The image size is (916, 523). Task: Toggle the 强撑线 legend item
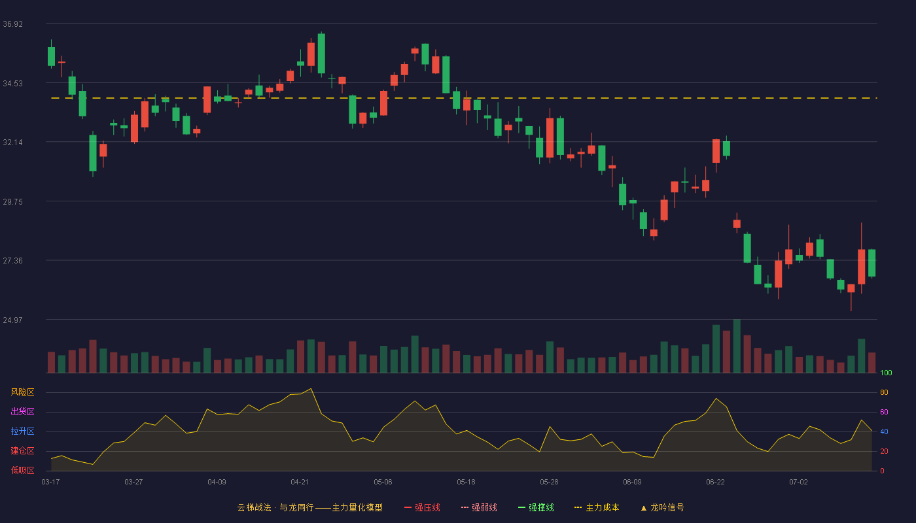point(536,507)
